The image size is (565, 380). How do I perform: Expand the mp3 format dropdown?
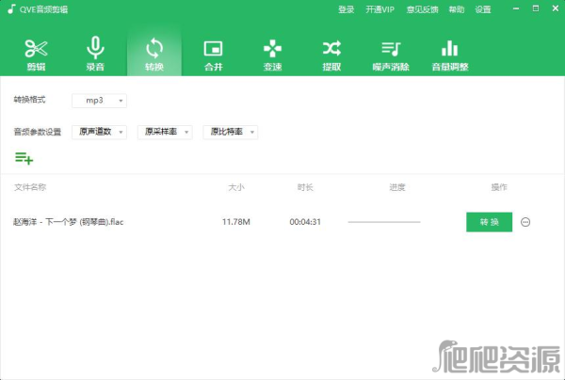pos(99,101)
